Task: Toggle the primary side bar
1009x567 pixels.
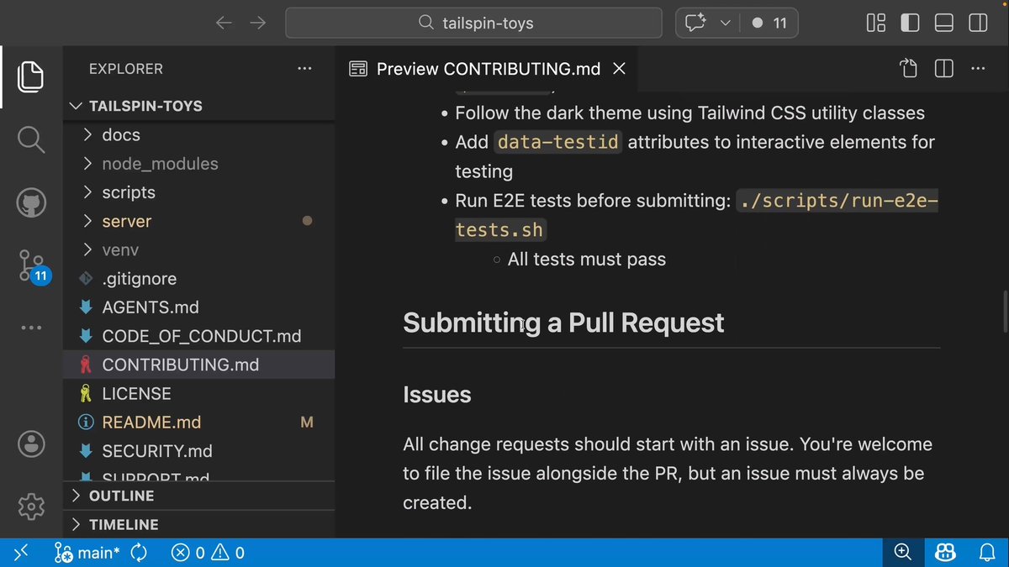Action: (910, 24)
